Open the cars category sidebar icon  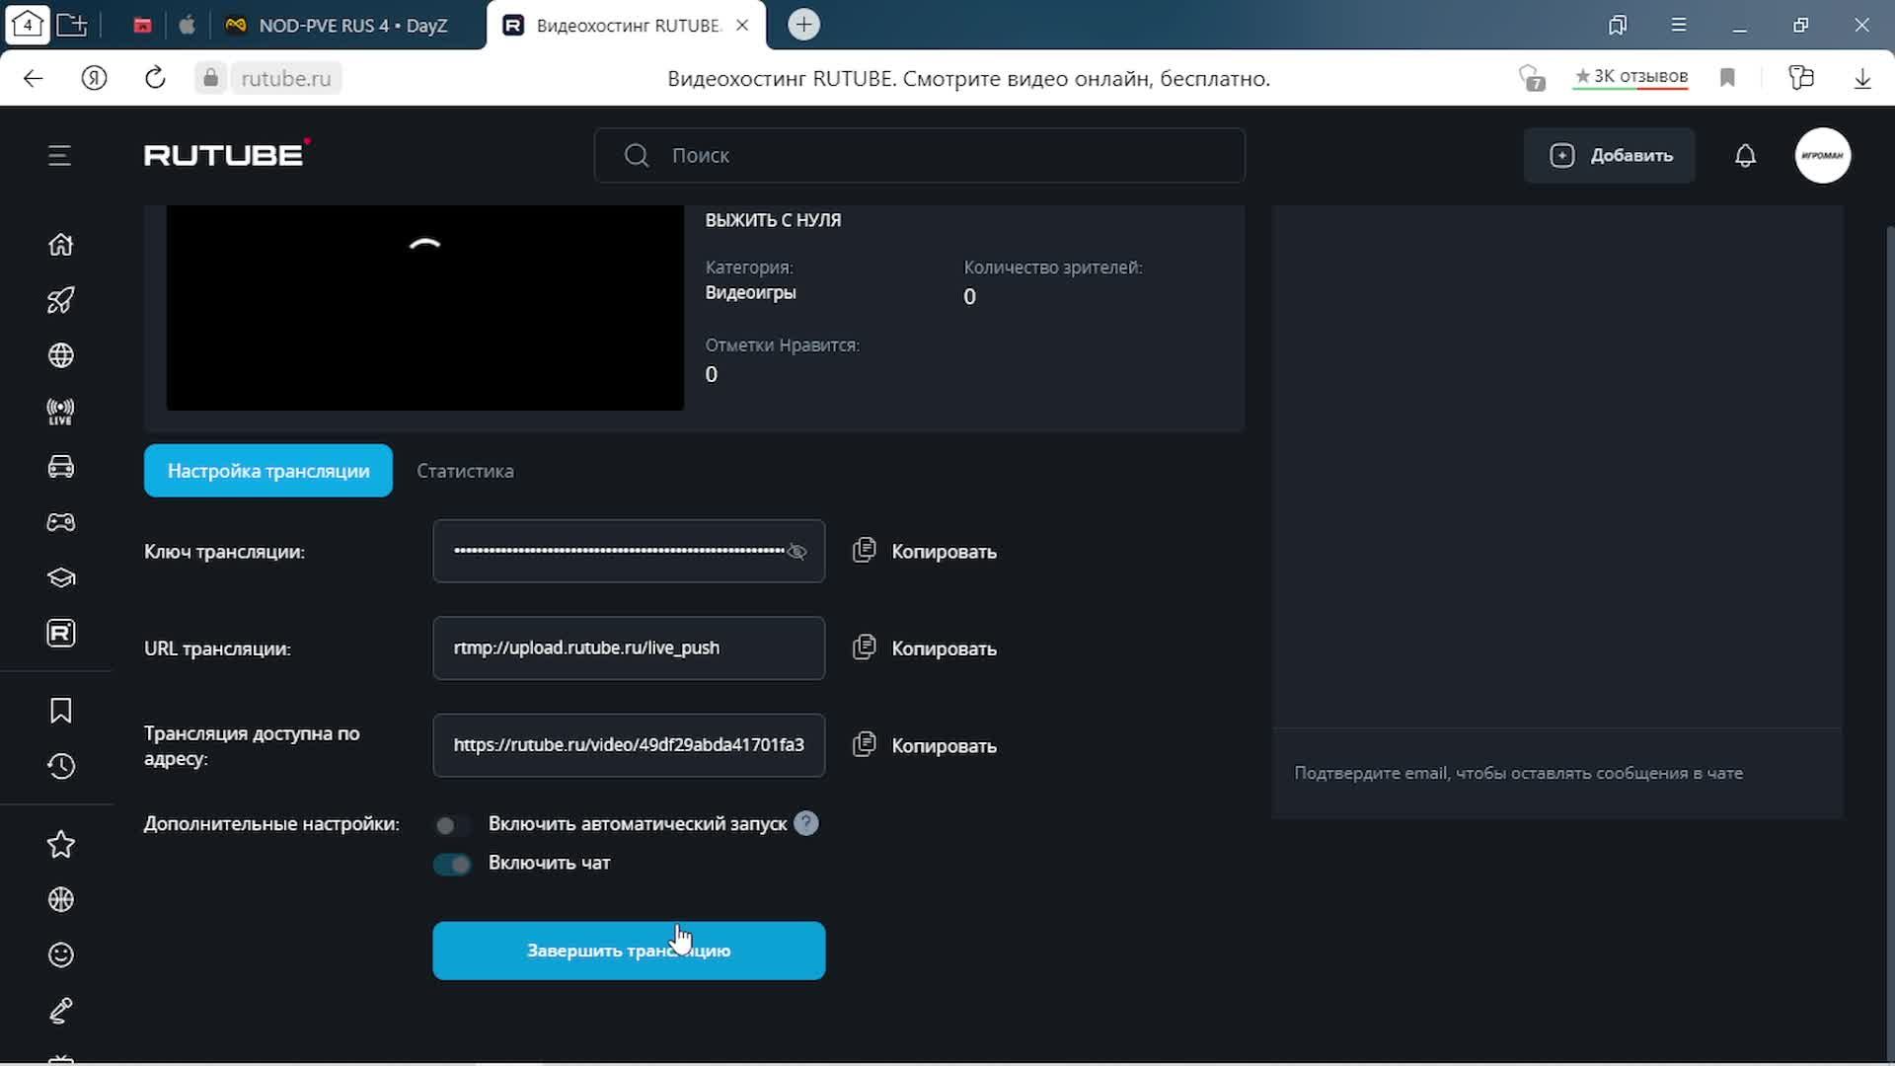(x=61, y=467)
